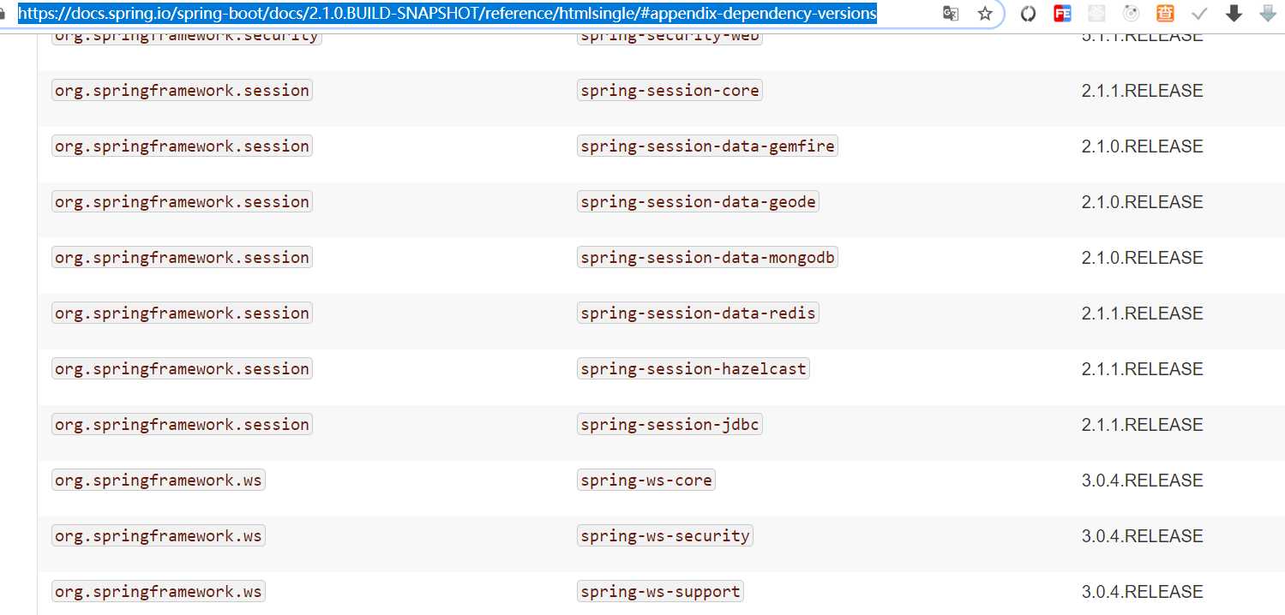This screenshot has height=615, width=1285.
Task: Click spring-session-jdbc artifact cell
Action: [x=670, y=425]
